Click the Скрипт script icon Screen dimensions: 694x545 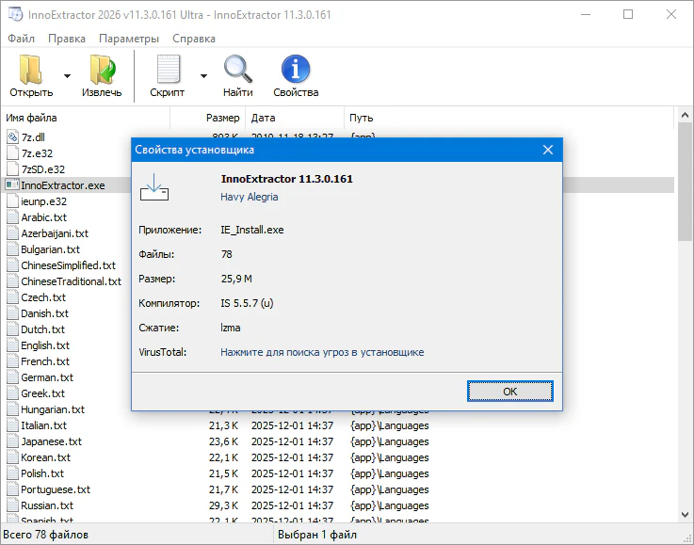(x=167, y=71)
